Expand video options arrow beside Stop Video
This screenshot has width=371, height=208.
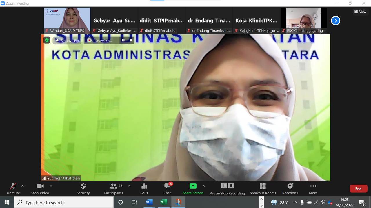click(x=51, y=186)
